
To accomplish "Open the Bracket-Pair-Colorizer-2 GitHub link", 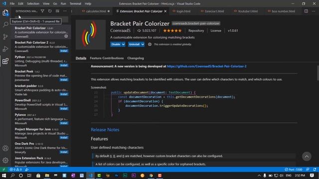I will click(206, 66).
